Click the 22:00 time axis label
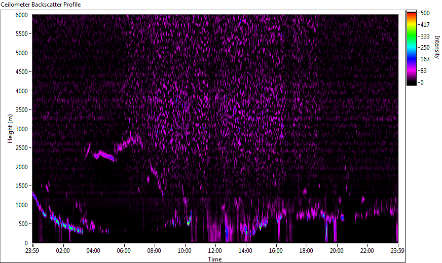This screenshot has width=442, height=263. (x=367, y=251)
